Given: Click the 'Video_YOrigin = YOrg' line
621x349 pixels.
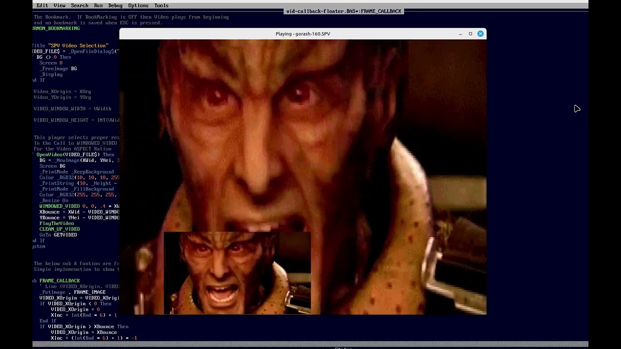Looking at the screenshot, I should pos(62,97).
